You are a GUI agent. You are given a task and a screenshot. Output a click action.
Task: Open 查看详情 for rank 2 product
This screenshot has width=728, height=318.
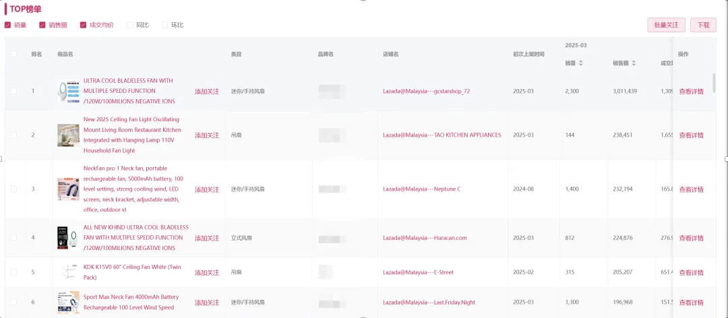pos(691,135)
